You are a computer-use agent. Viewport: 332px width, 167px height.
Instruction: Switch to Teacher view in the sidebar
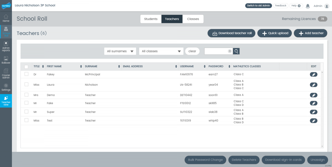6,101
